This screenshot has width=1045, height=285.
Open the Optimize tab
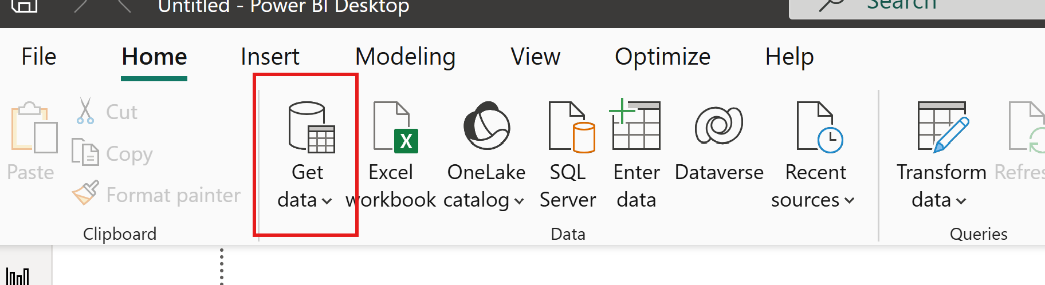[x=662, y=57]
